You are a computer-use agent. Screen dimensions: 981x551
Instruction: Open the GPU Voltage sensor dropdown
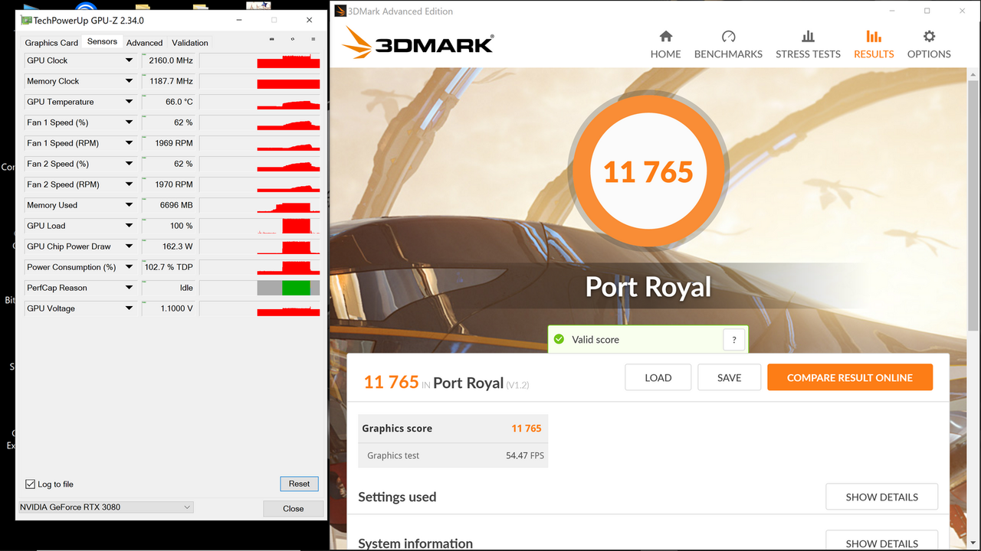pos(129,308)
